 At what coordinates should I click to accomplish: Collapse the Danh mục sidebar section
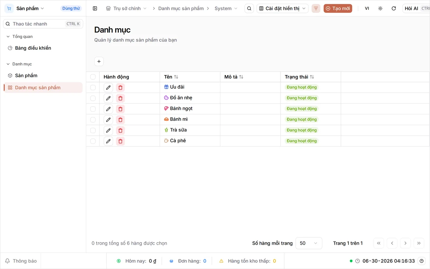click(x=19, y=64)
